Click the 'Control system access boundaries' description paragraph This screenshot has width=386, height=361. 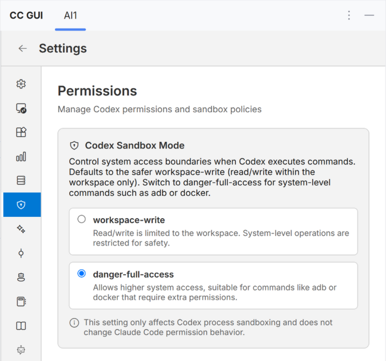click(212, 177)
